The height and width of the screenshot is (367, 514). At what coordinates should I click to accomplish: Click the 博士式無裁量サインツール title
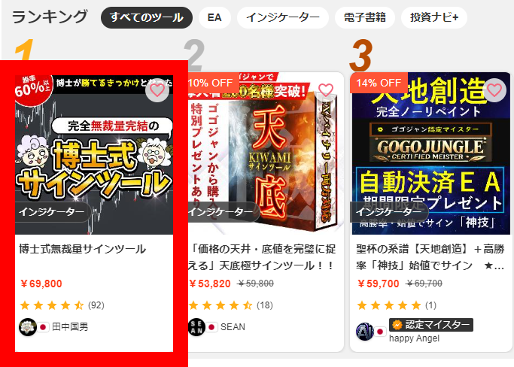pos(82,249)
